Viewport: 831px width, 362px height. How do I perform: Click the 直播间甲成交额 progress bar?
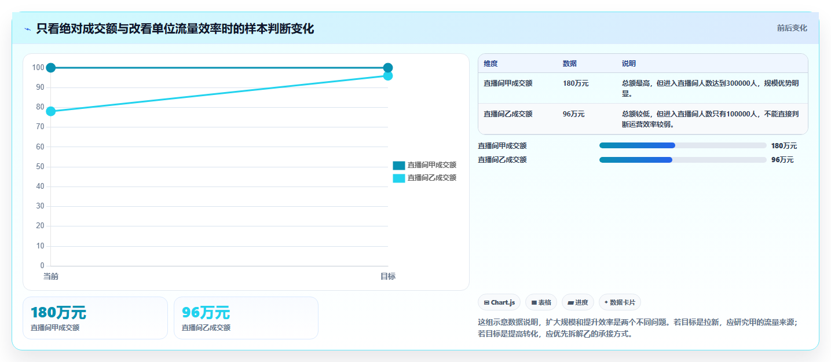point(683,145)
